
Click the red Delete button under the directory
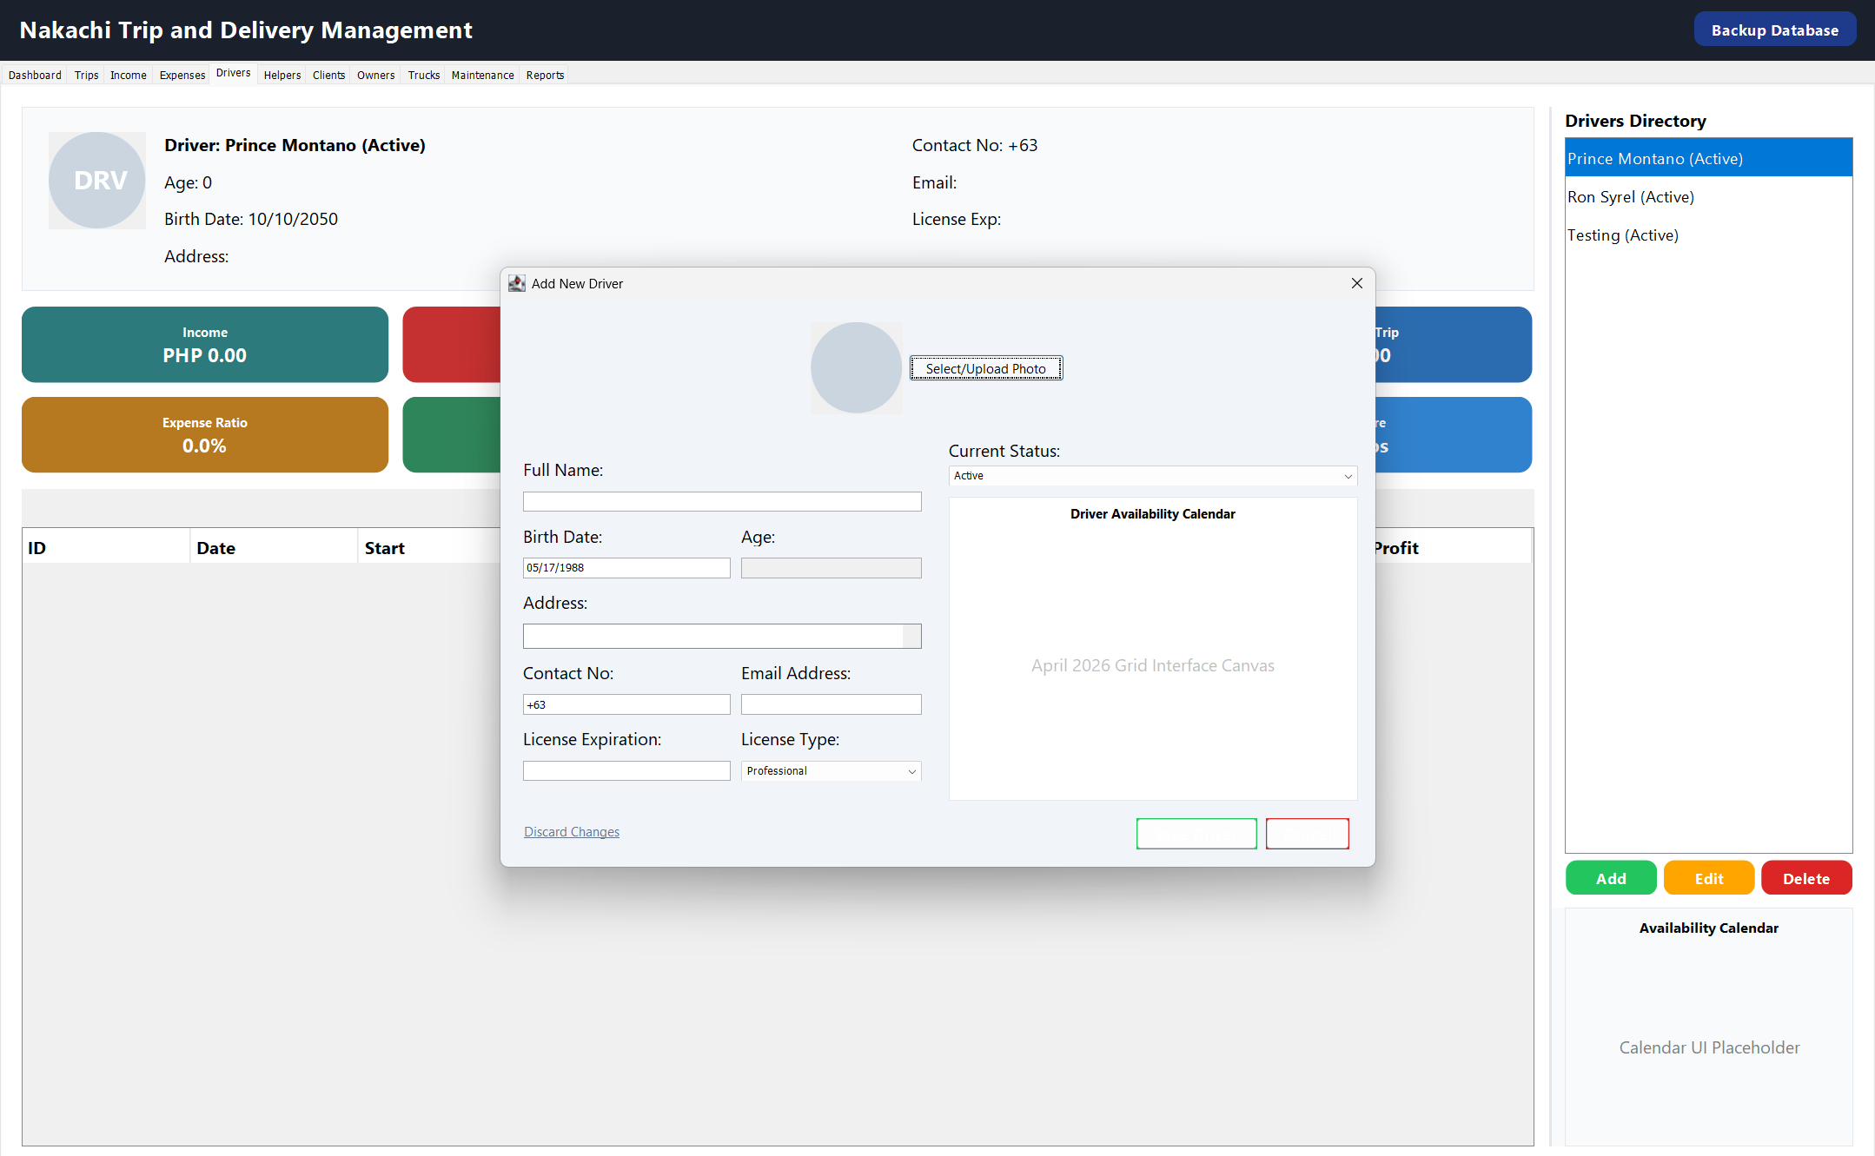(x=1806, y=878)
